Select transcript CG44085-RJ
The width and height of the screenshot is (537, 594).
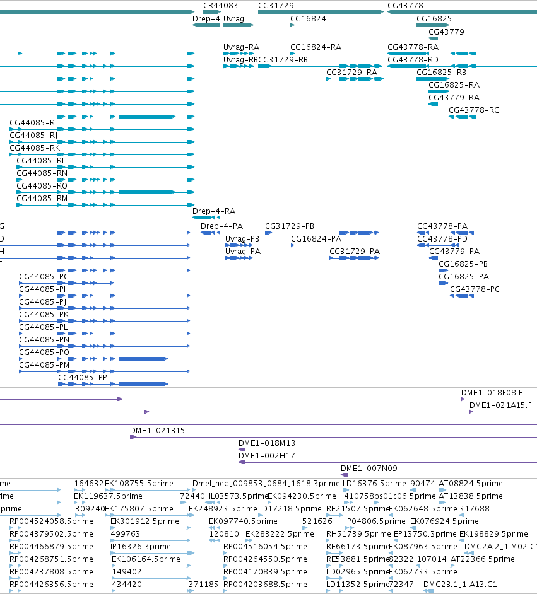[x=33, y=136]
